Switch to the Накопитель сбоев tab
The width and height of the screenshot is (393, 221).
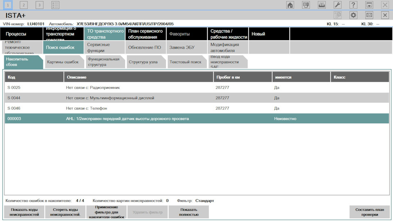tap(23, 62)
